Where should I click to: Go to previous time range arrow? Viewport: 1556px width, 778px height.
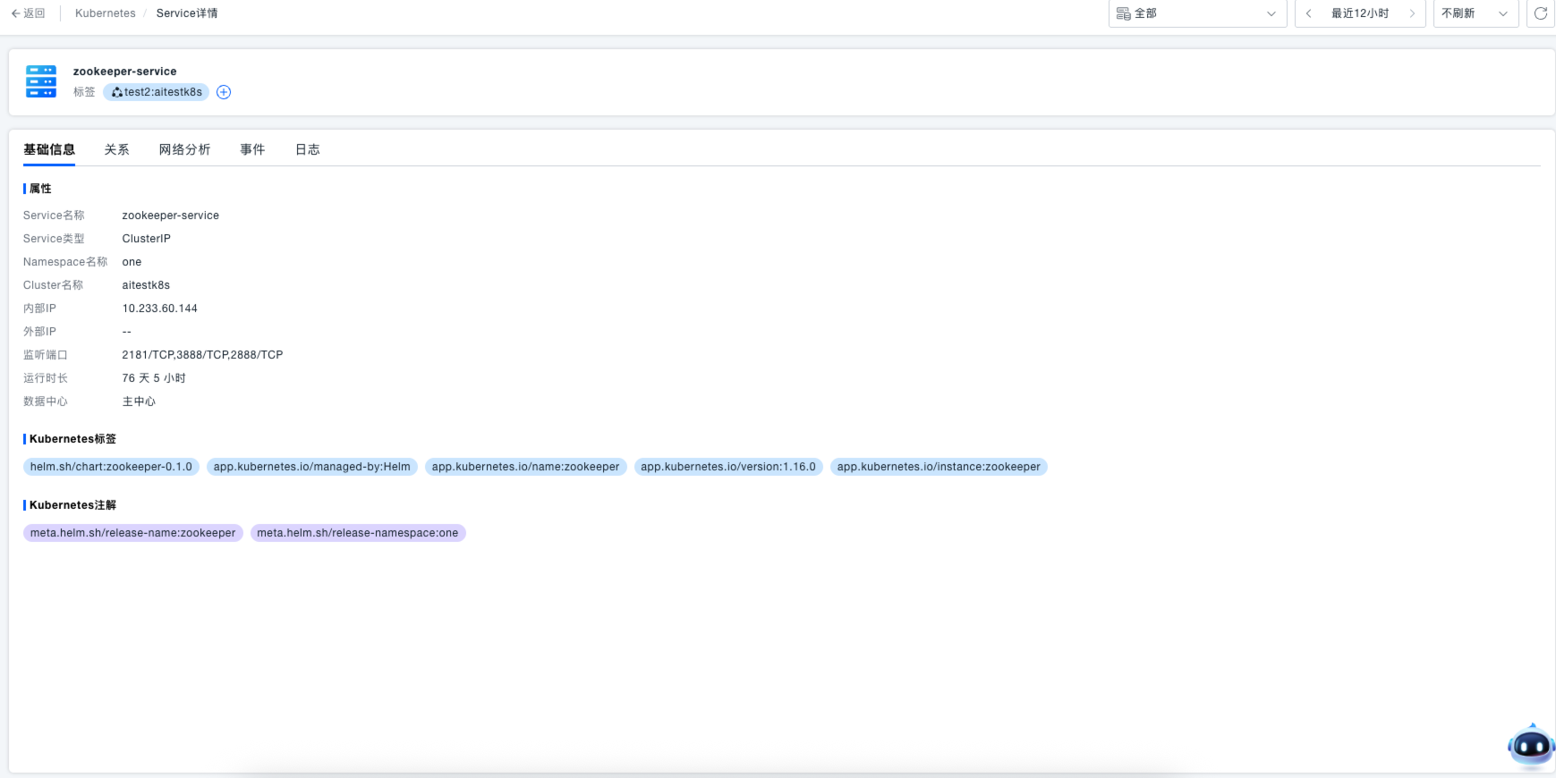1308,13
